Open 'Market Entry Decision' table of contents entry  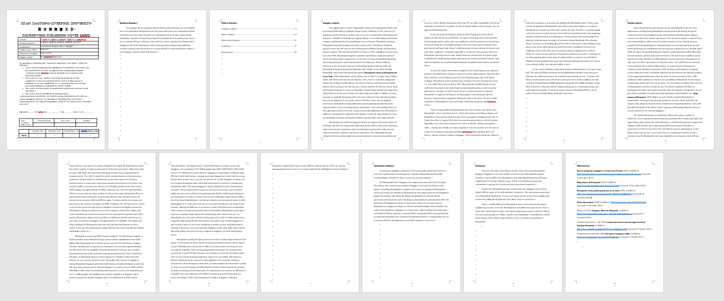259,41
